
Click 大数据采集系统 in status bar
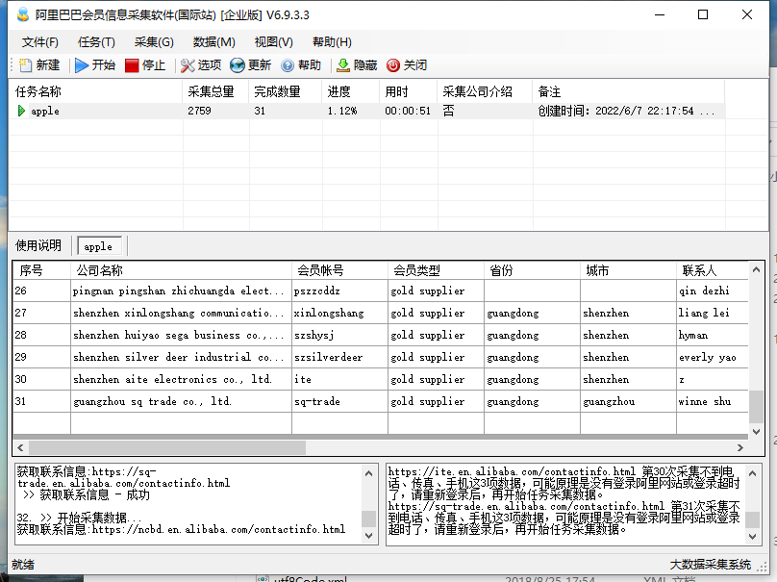(x=710, y=565)
